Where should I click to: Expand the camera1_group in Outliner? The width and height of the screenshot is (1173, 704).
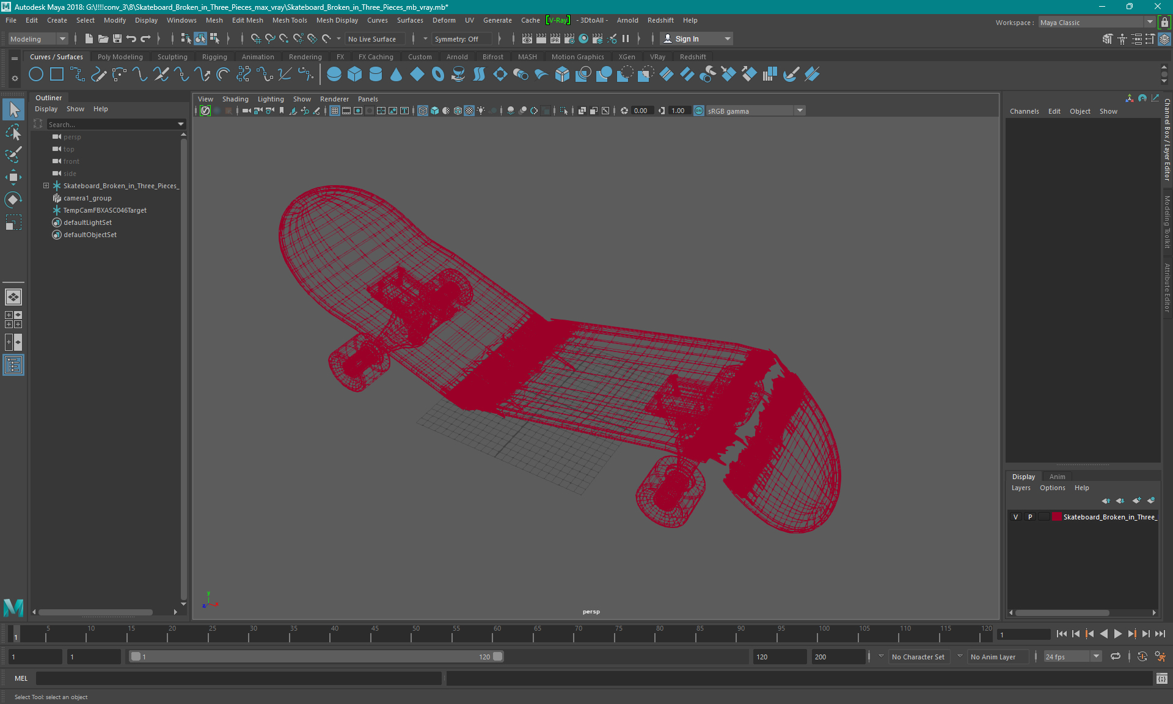46,198
